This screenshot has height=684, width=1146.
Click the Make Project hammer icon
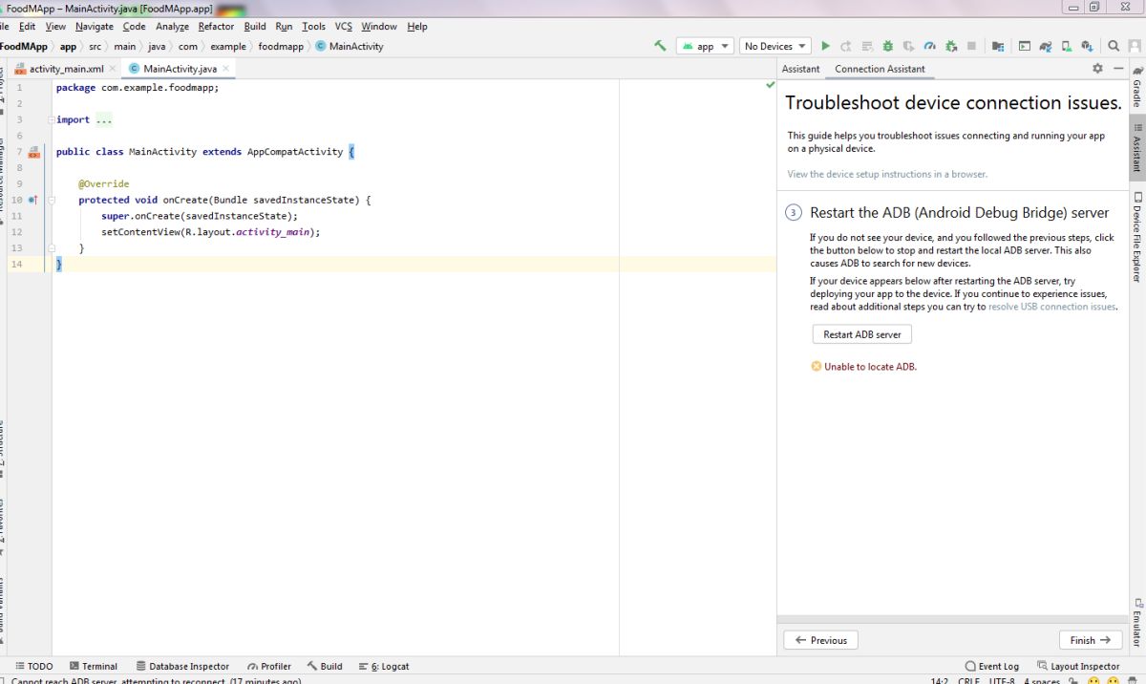660,46
